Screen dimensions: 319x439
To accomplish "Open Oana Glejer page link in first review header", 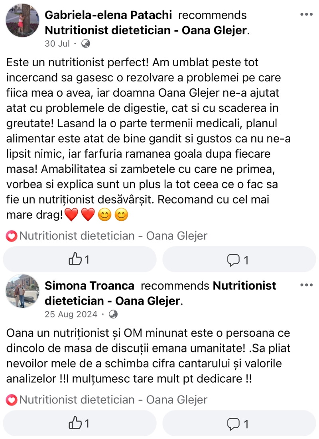I will pos(146,30).
